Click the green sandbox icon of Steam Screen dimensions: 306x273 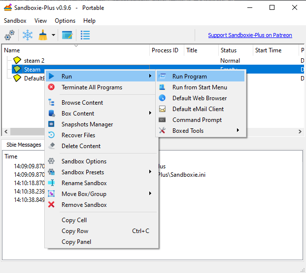(17, 69)
